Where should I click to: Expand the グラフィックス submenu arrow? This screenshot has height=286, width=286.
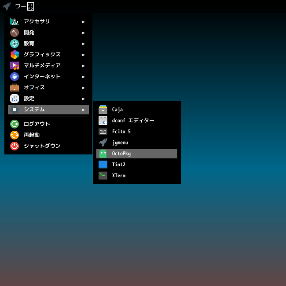coord(83,55)
